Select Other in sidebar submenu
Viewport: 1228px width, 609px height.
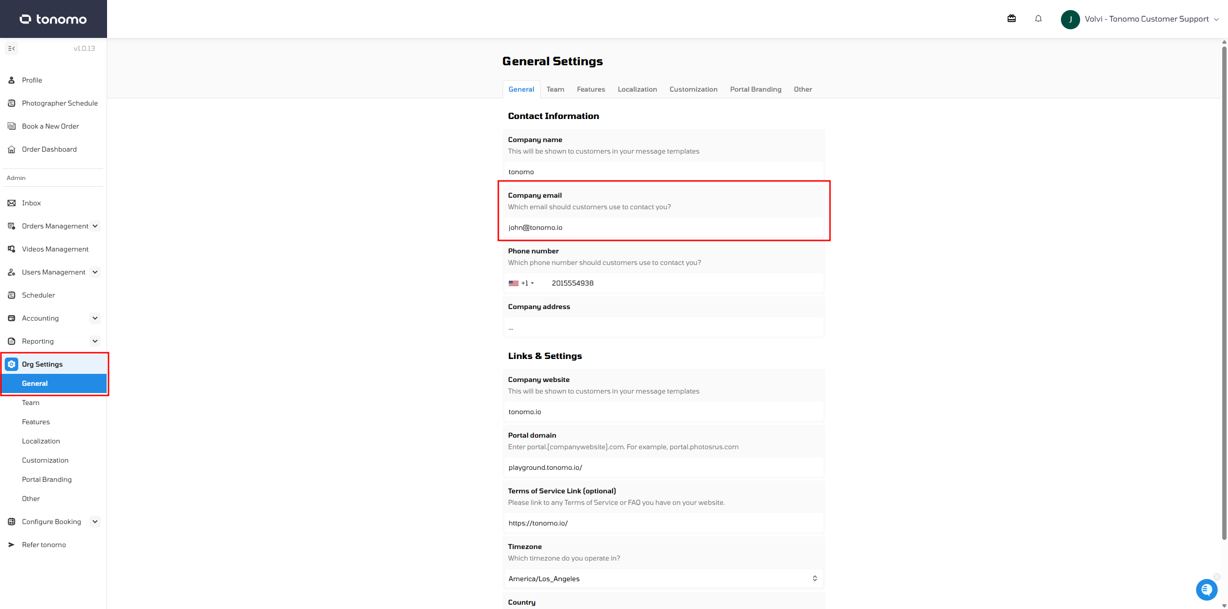[x=31, y=499]
